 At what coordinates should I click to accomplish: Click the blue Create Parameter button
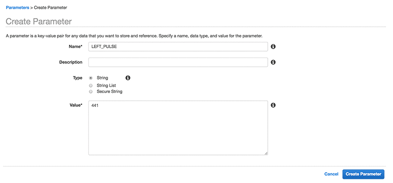pos(363,174)
